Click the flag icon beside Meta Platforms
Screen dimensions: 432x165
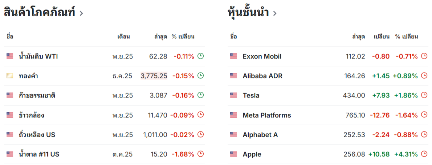(x=233, y=115)
